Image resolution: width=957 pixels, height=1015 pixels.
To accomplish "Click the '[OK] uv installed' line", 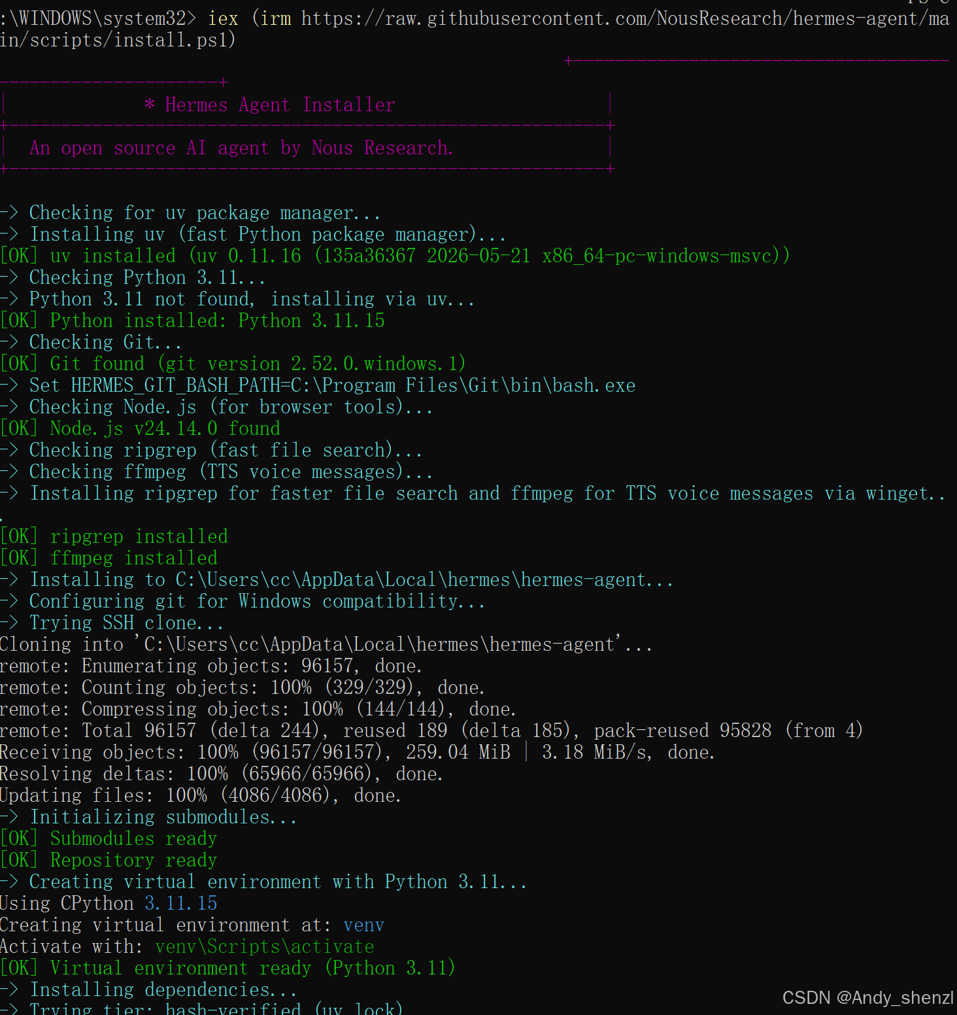I will click(x=395, y=256).
